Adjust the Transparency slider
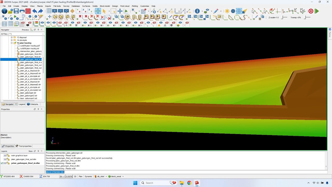 (x=307, y=17)
